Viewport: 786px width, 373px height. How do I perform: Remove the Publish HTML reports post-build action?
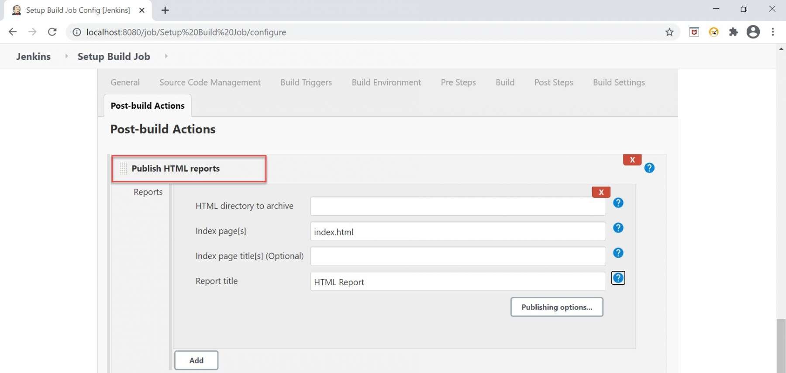(632, 160)
